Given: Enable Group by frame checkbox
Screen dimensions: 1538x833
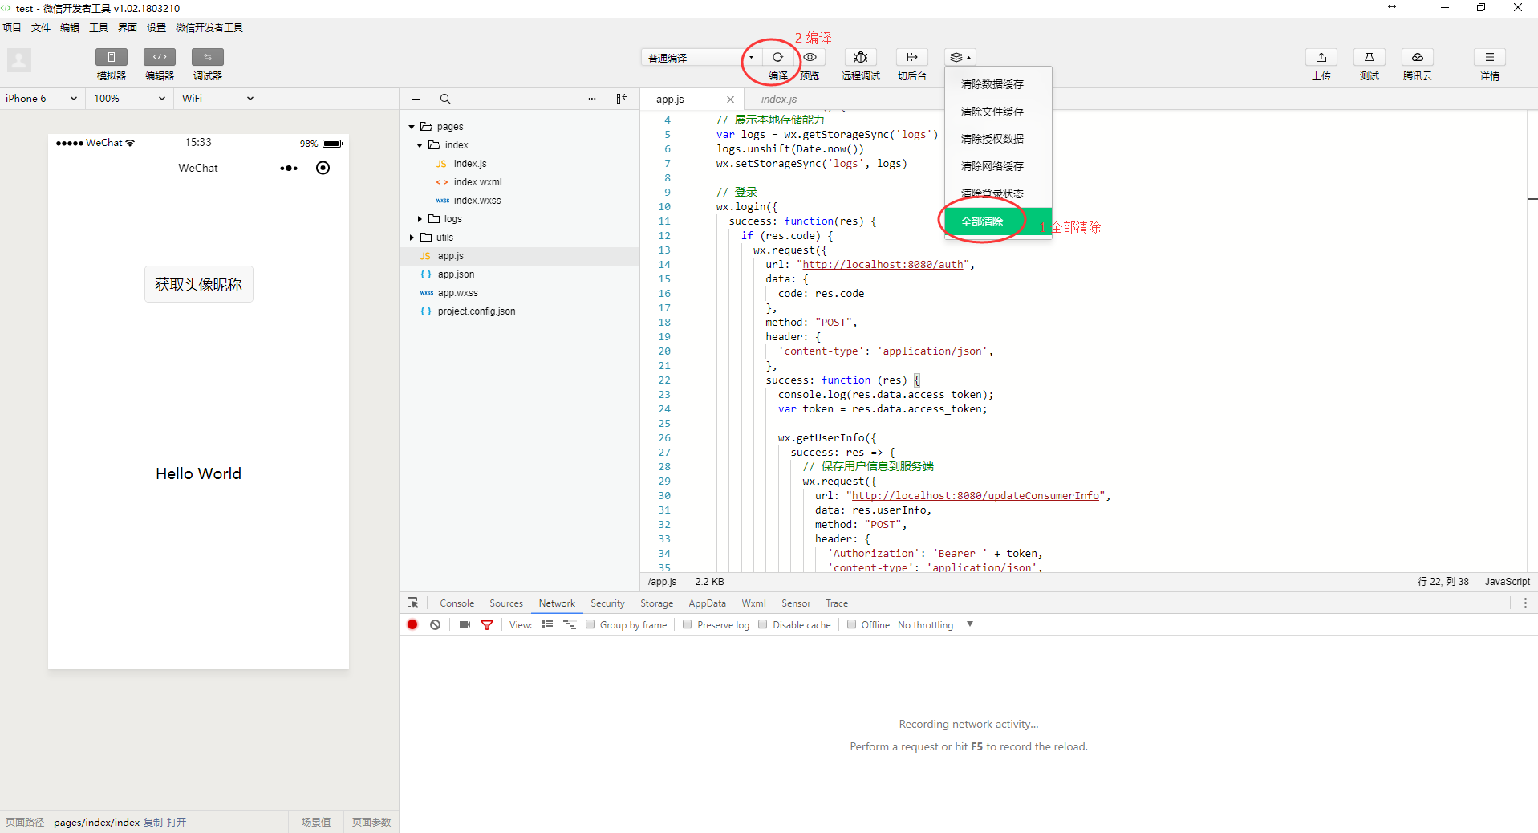Looking at the screenshot, I should pos(590,624).
